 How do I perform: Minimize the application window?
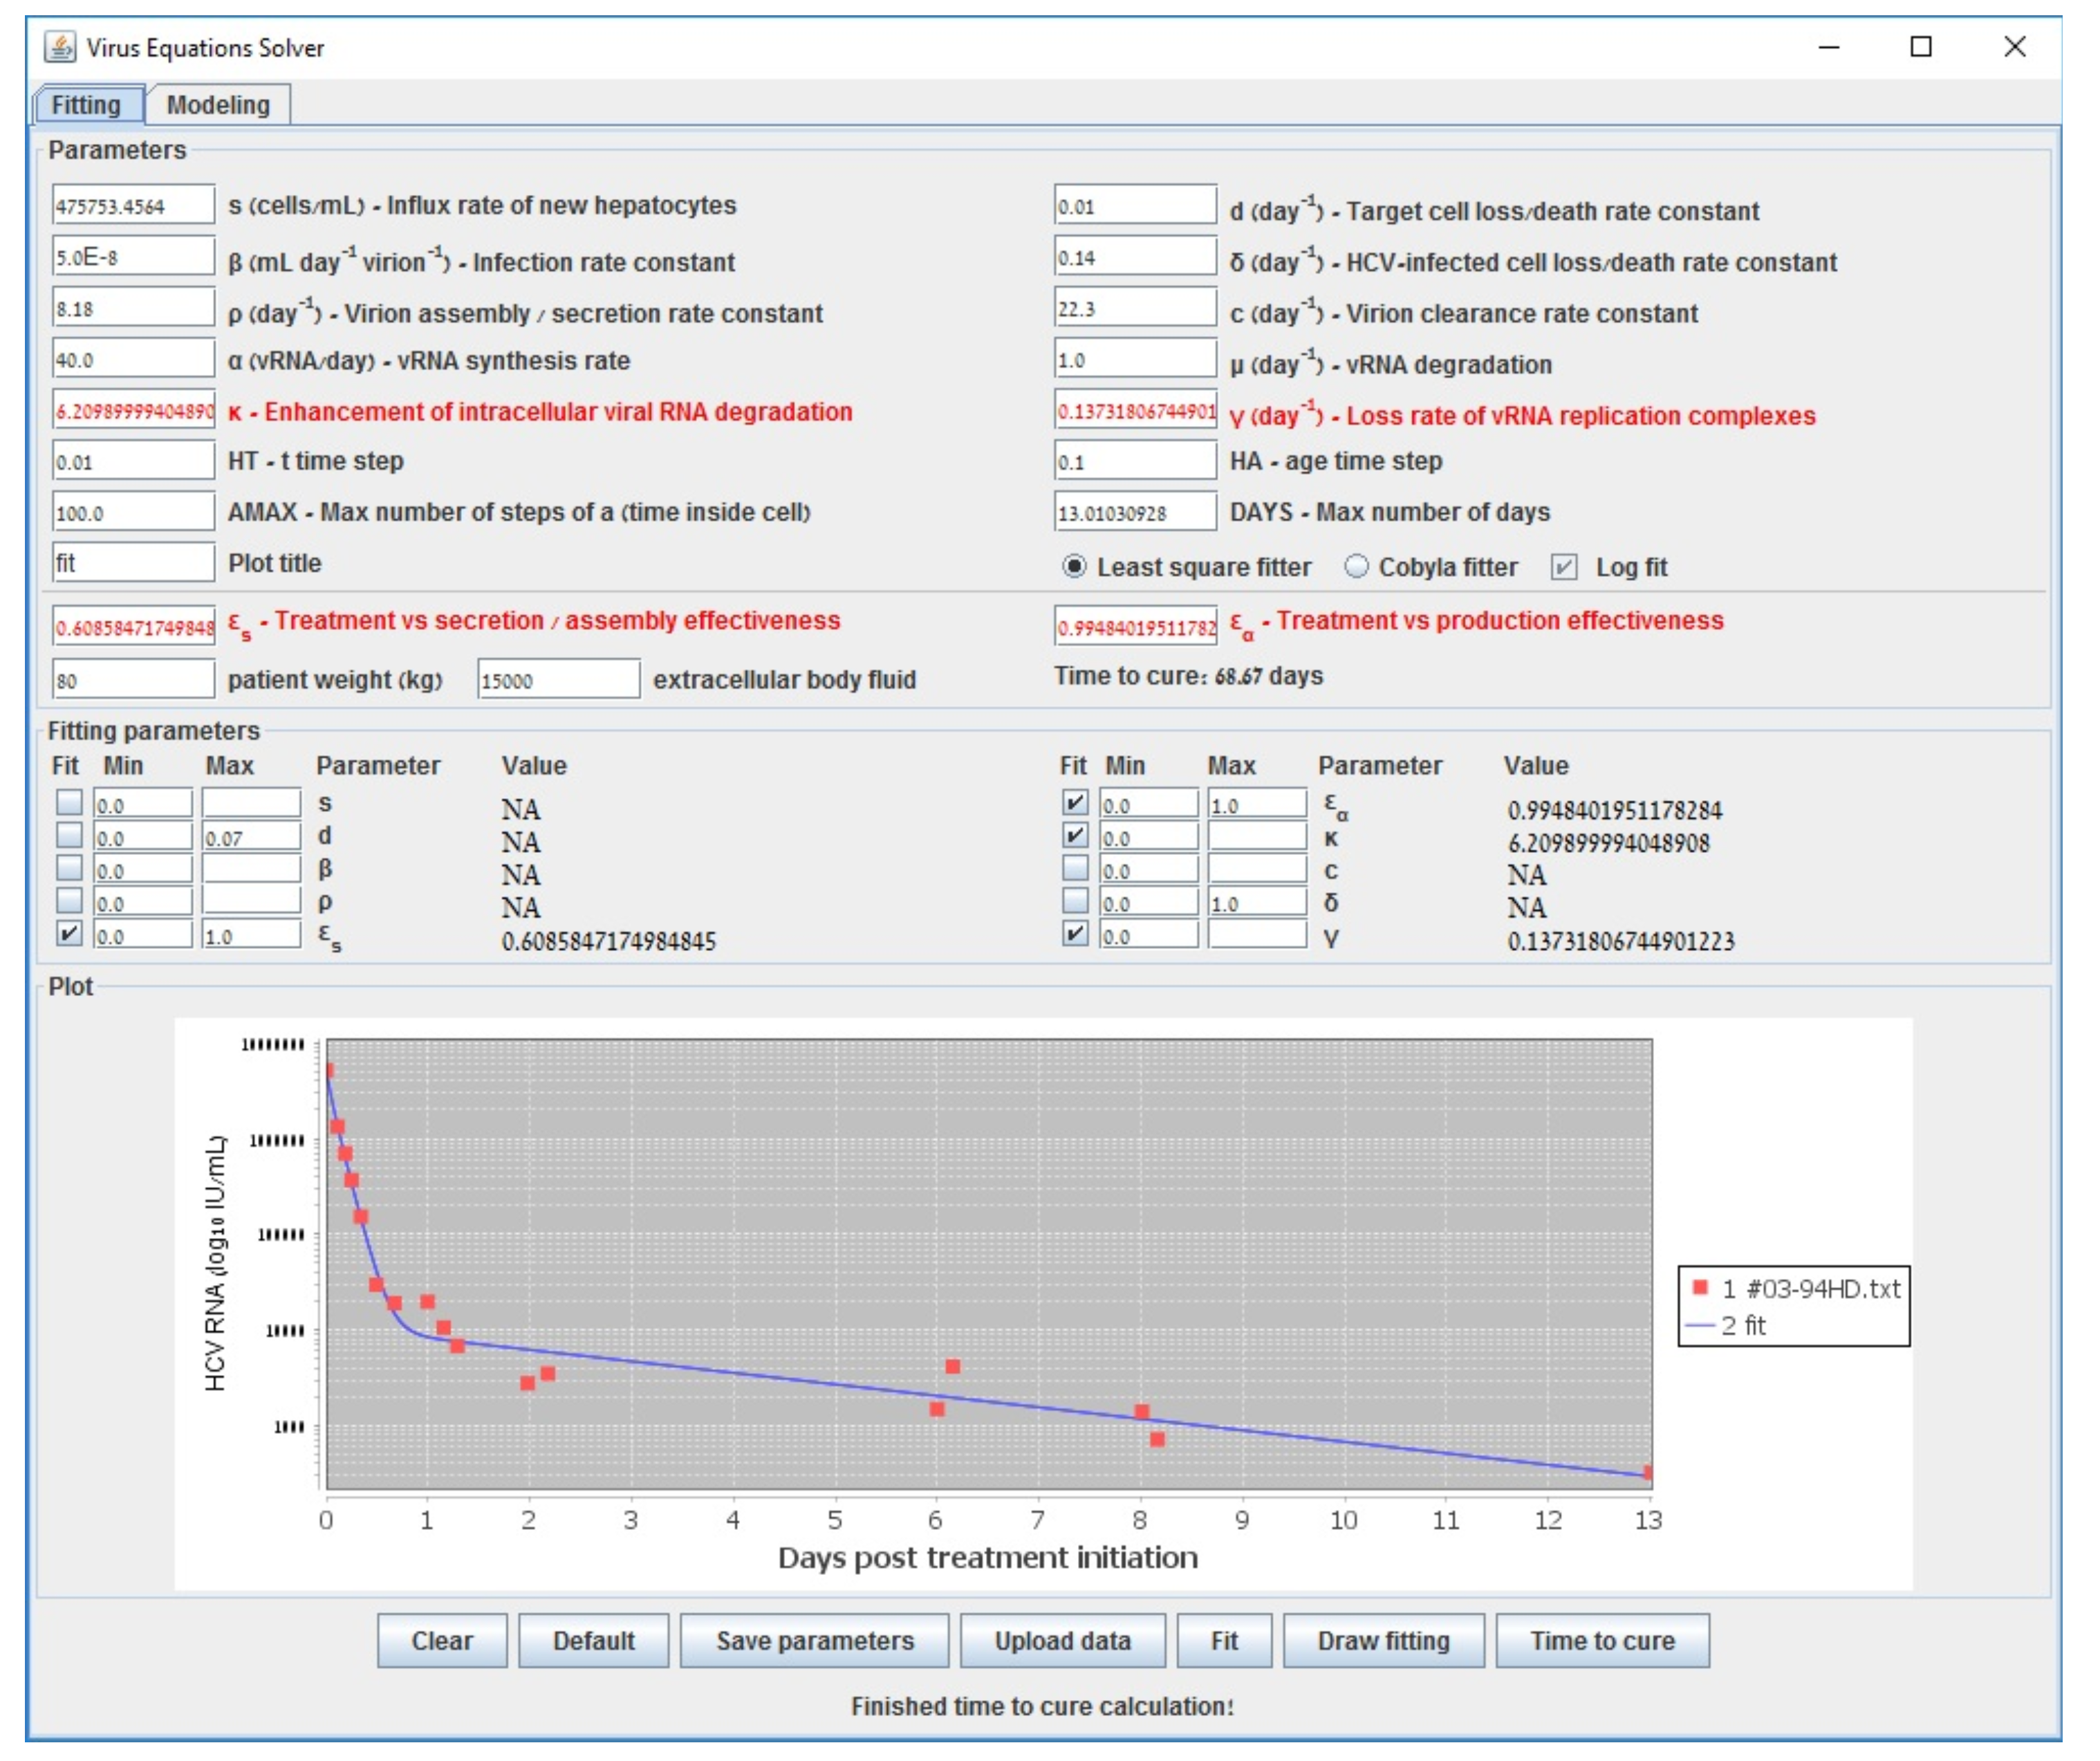[1828, 47]
